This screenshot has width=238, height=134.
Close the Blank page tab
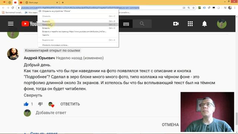[57, 3]
